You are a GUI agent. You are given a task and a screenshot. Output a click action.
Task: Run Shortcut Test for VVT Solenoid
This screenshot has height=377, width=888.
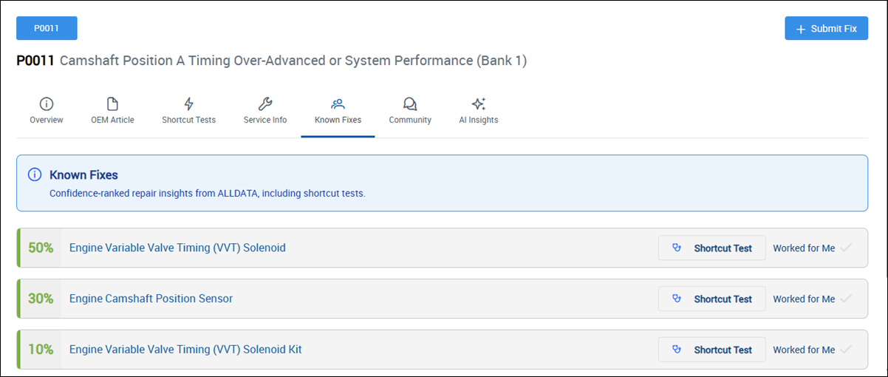tap(711, 248)
